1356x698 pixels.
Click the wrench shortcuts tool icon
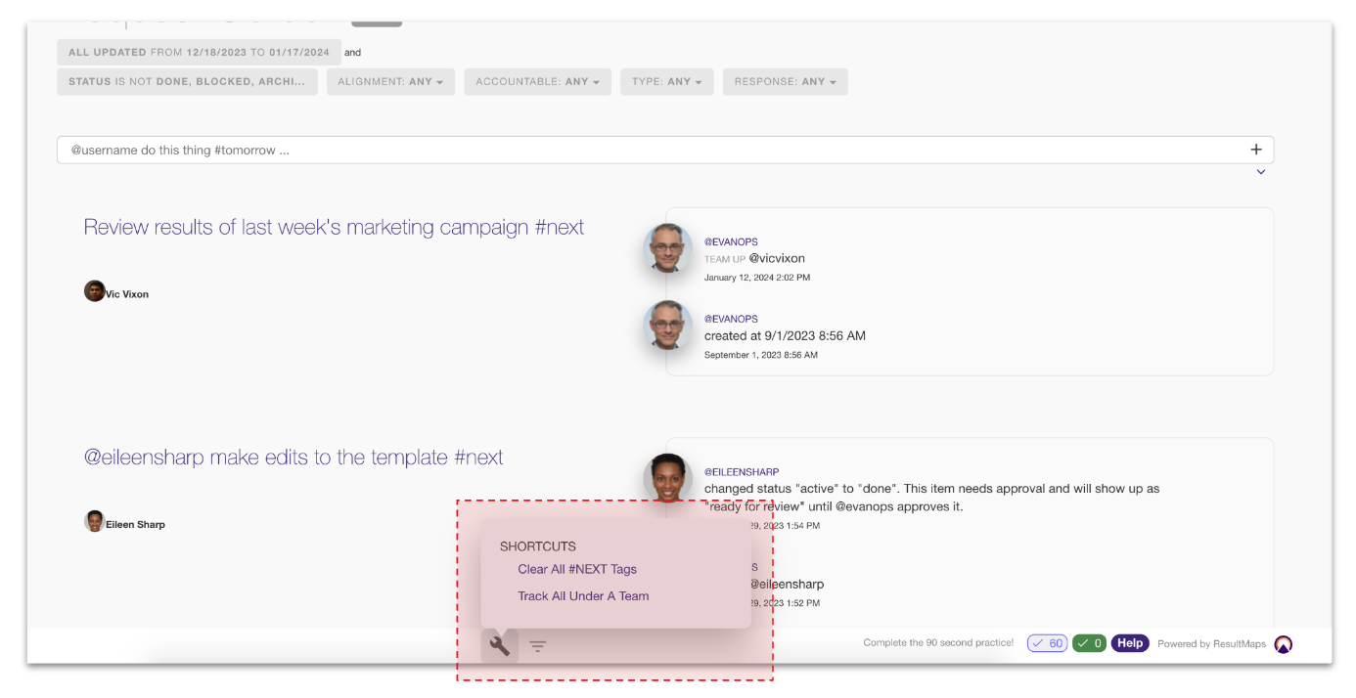[x=500, y=645]
